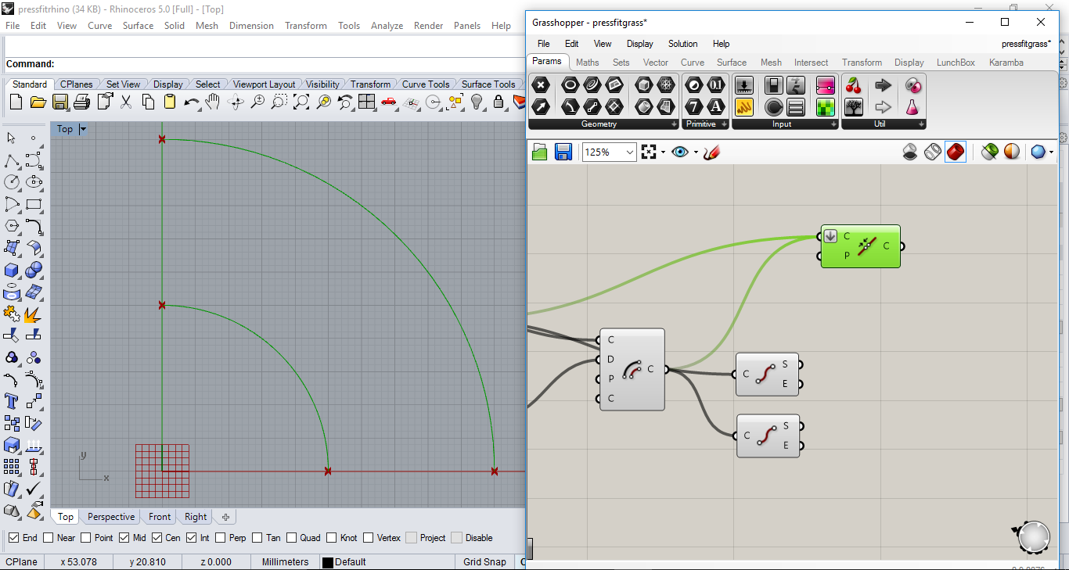Toggle the Near osnap checkbox

coord(49,538)
